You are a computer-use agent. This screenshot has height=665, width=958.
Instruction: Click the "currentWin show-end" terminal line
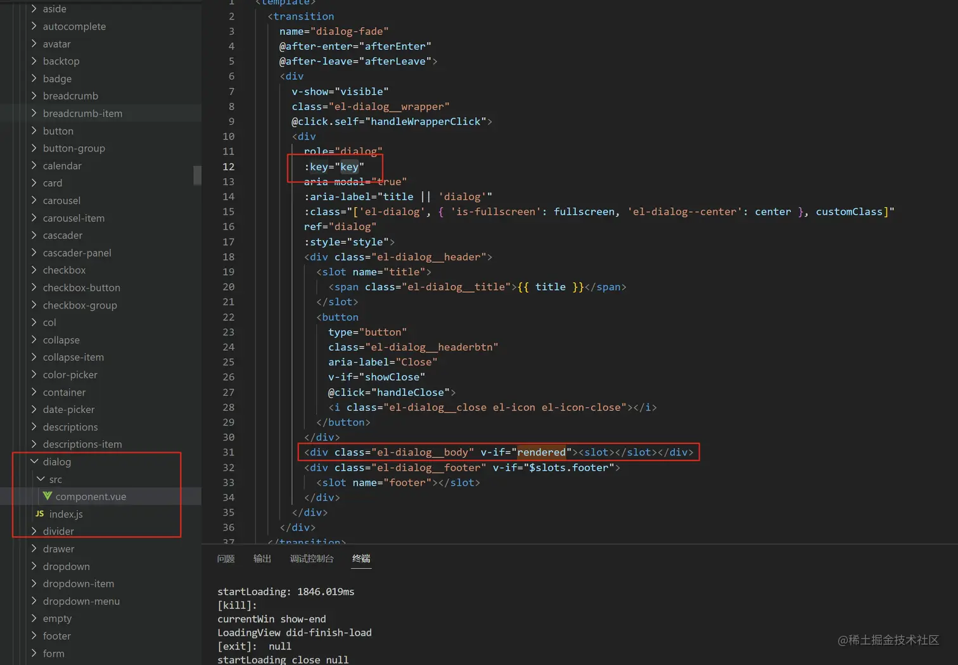272,619
